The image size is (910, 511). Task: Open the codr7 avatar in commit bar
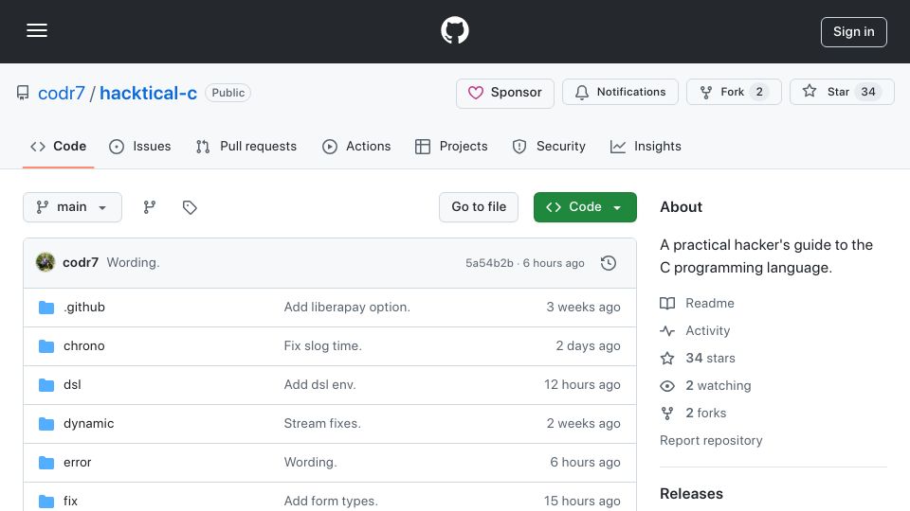pos(45,262)
